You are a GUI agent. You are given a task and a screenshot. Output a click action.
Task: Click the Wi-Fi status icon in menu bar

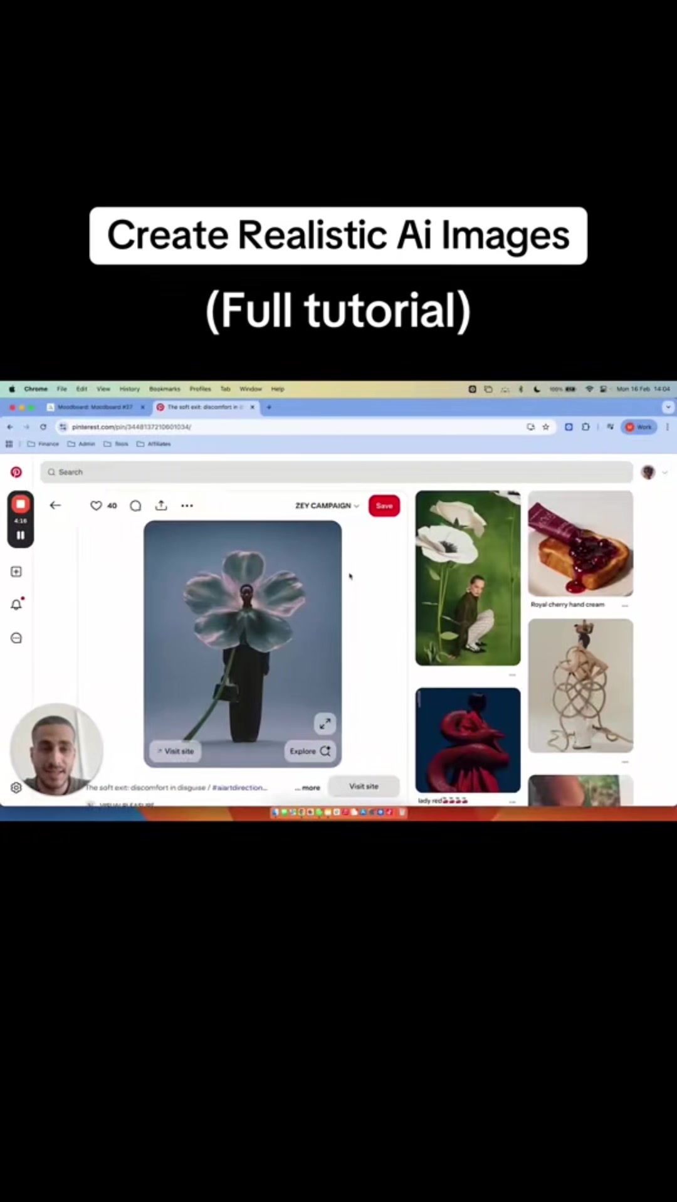pyautogui.click(x=589, y=389)
